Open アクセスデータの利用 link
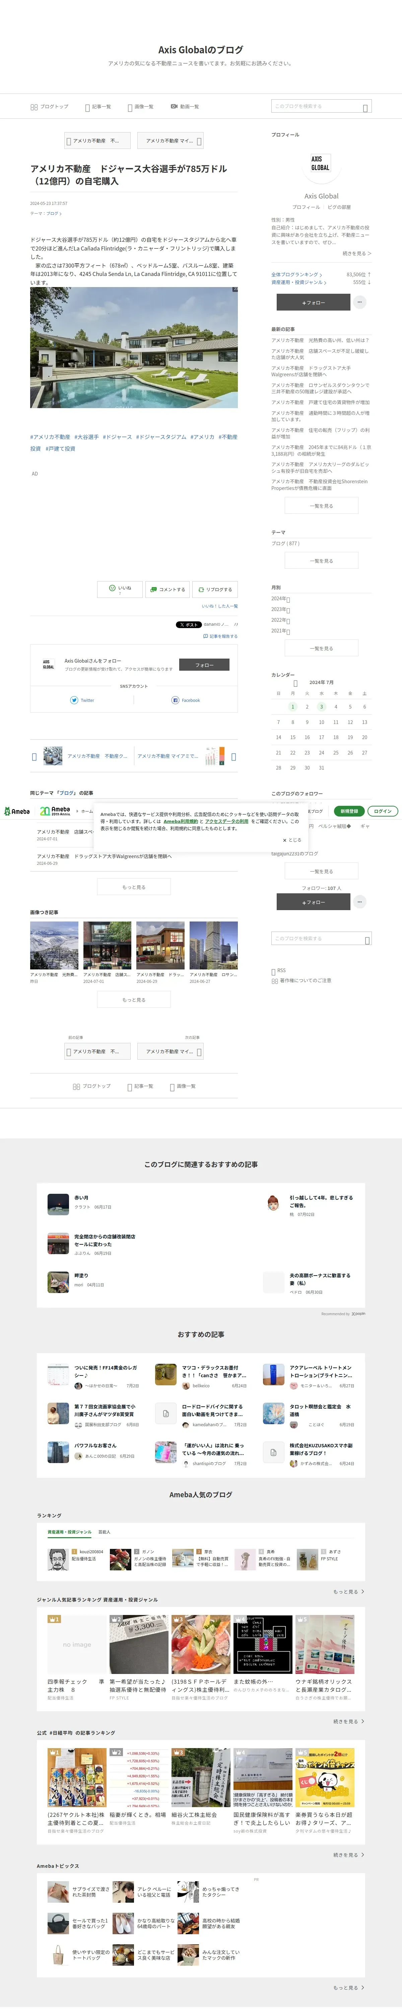The width and height of the screenshot is (402, 2012). point(226,821)
